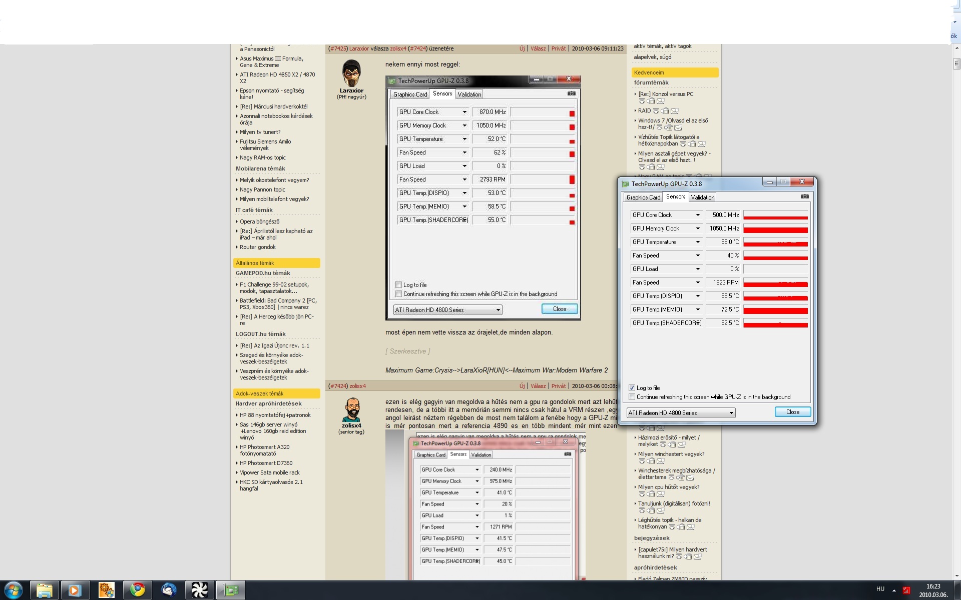Open zolisx4's embedded GPU-Z screenshot image

(486, 505)
